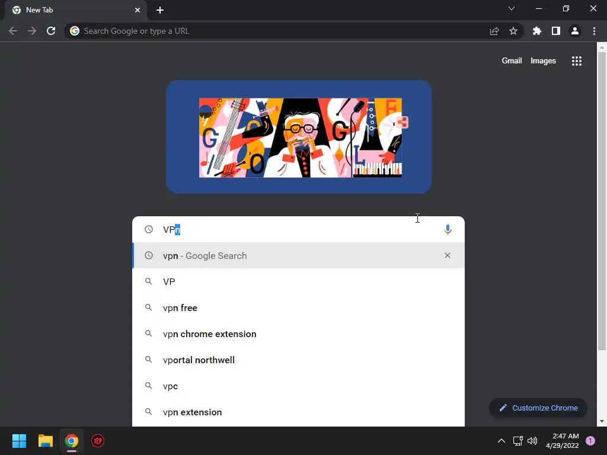Click the Google icon in address bar
The image size is (607, 455).
(x=75, y=31)
